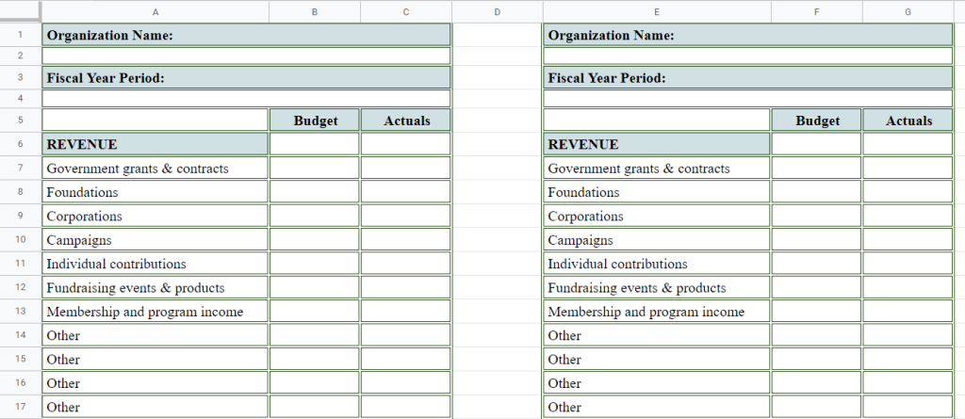The width and height of the screenshot is (965, 419).
Task: Select column E header
Action: point(657,11)
